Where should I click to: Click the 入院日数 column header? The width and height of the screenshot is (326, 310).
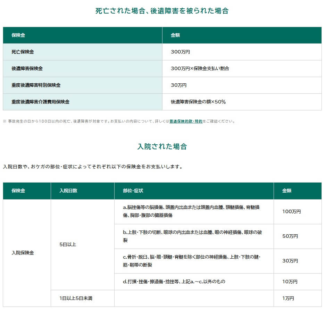[x=68, y=191]
